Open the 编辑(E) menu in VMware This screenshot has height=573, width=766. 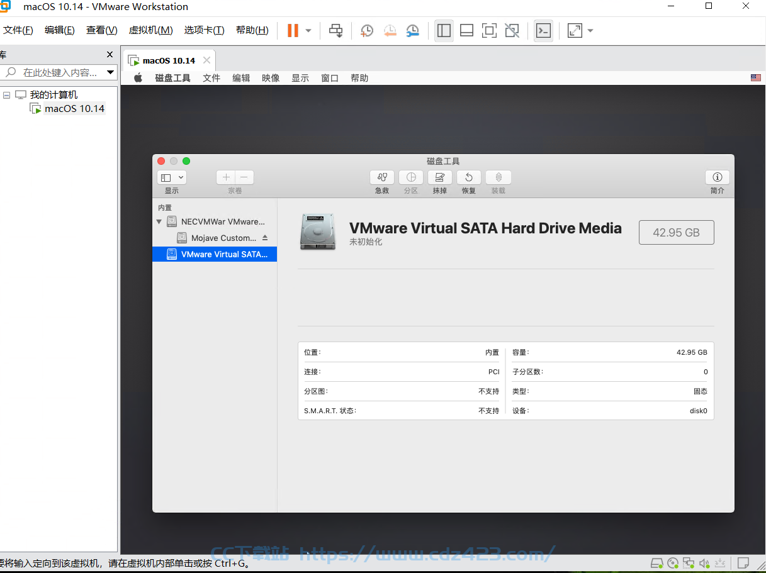pyautogui.click(x=60, y=30)
